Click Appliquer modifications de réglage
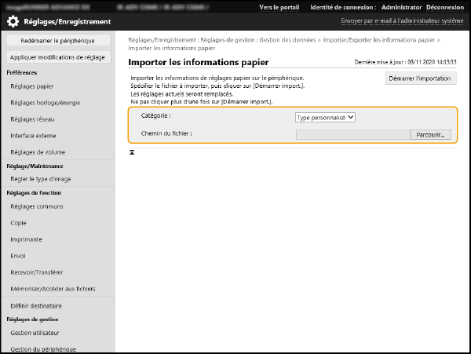 click(57, 57)
